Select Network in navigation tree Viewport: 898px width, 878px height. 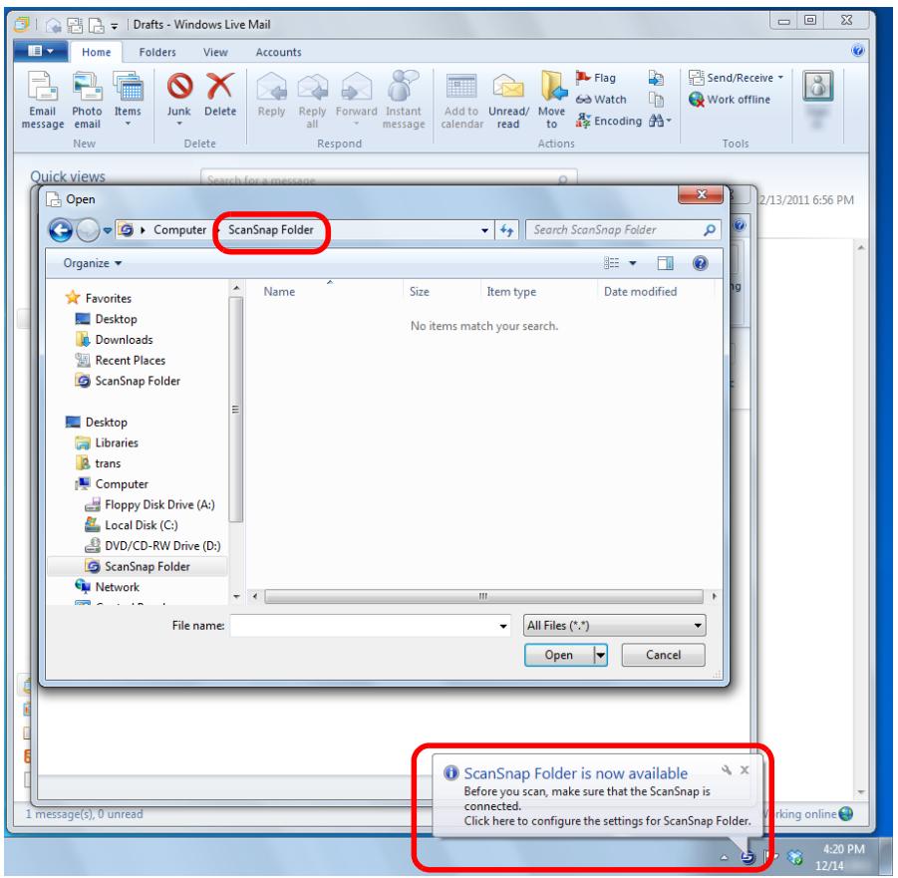(107, 587)
